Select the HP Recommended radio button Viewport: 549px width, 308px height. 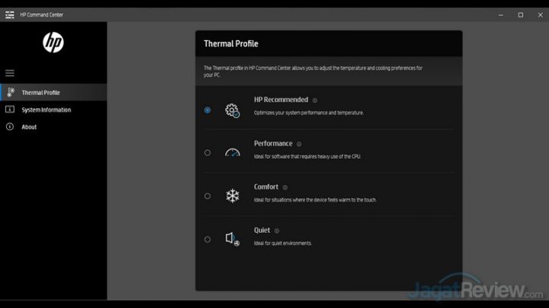[207, 110]
